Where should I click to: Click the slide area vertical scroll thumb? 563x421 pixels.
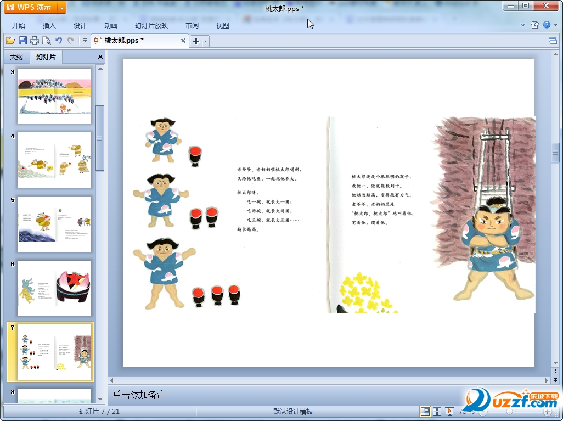tap(555, 153)
